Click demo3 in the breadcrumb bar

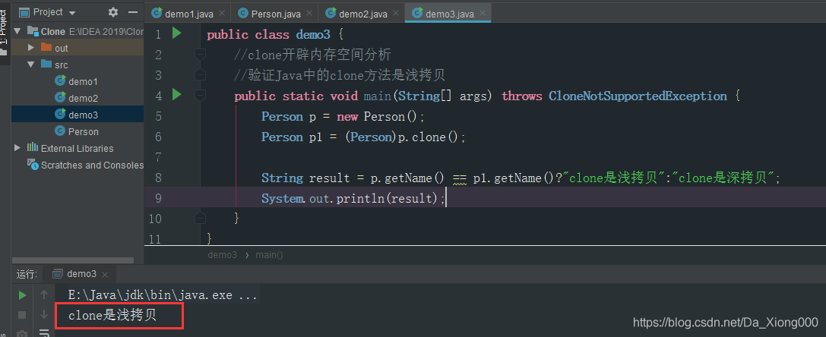pyautogui.click(x=223, y=255)
